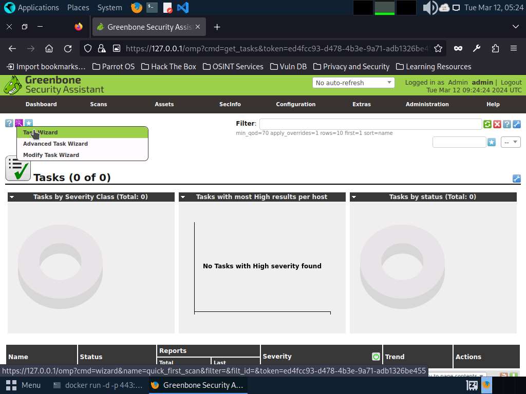Open the Configuration menu in the navigation bar
This screenshot has height=394, width=526.
tap(295, 104)
